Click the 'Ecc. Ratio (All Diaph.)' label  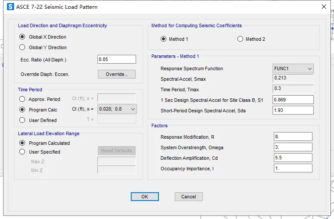click(43, 60)
